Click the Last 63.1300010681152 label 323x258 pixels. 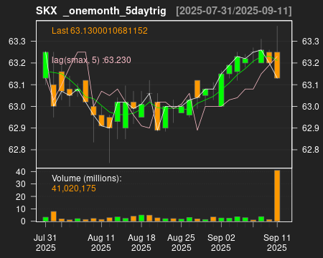pos(100,31)
